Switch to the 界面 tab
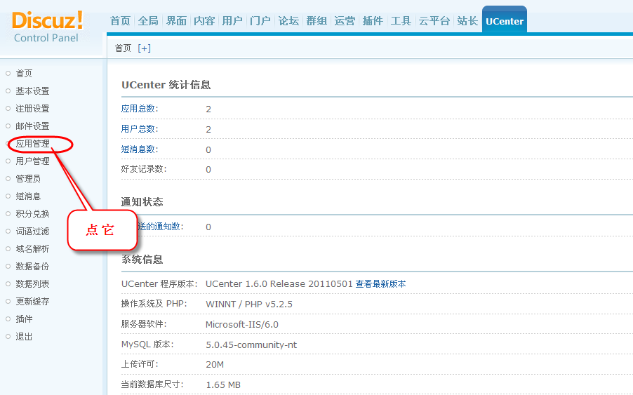Viewport: 633px width, 395px height. click(x=176, y=21)
